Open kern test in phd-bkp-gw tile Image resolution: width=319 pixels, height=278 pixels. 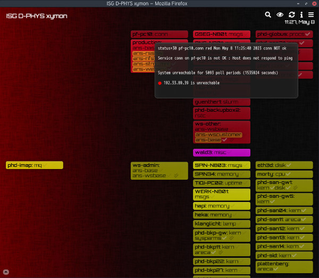click(x=235, y=233)
